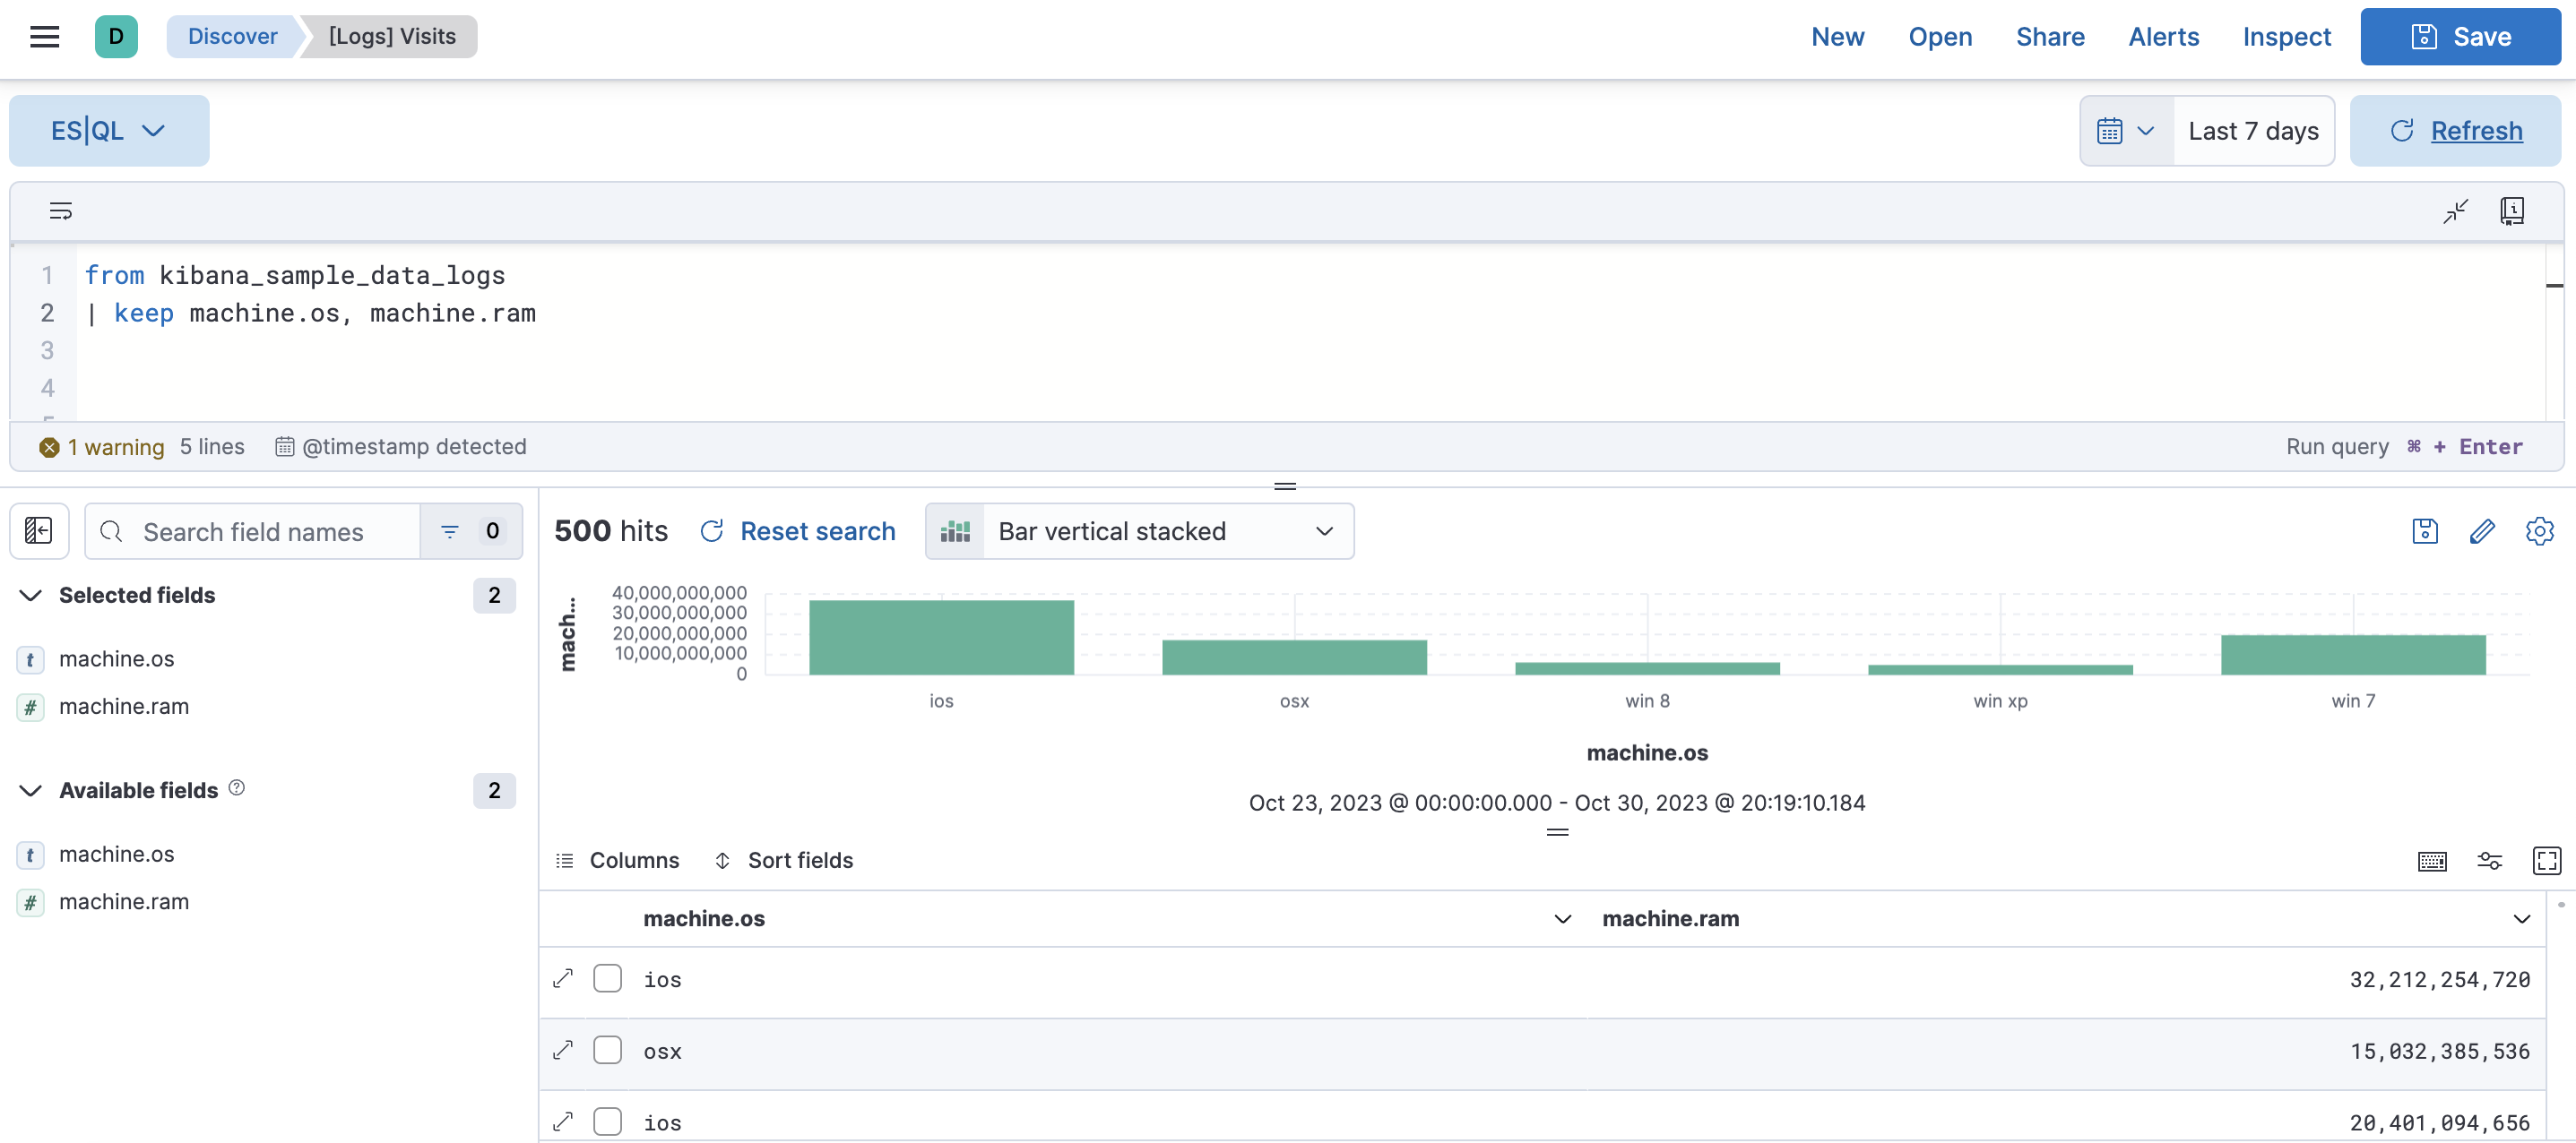Open the main navigation hamburger menu

44,36
